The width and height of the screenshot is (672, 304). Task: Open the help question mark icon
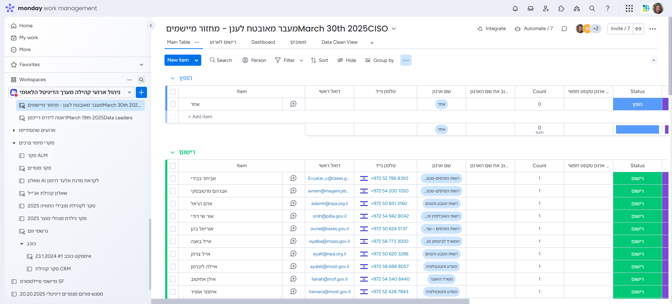[x=607, y=8]
